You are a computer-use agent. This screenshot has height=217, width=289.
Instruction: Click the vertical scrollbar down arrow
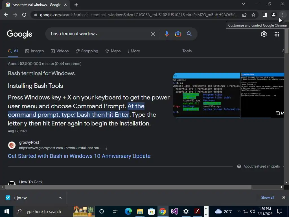coord(287,182)
